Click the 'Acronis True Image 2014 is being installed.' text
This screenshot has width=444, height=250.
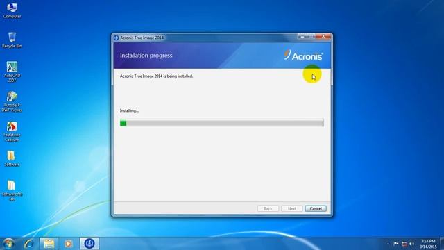[156, 76]
